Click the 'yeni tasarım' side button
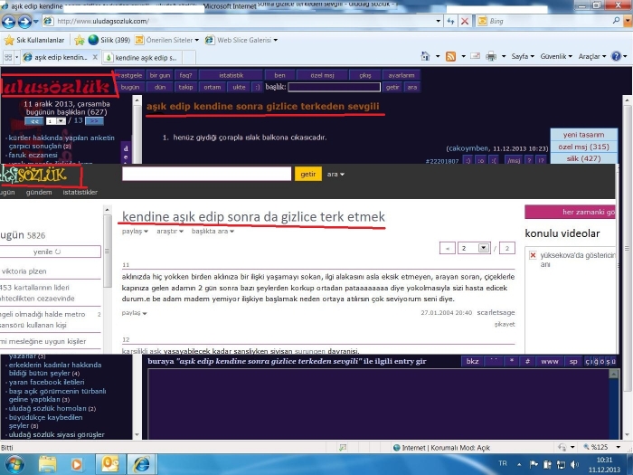 click(x=584, y=135)
